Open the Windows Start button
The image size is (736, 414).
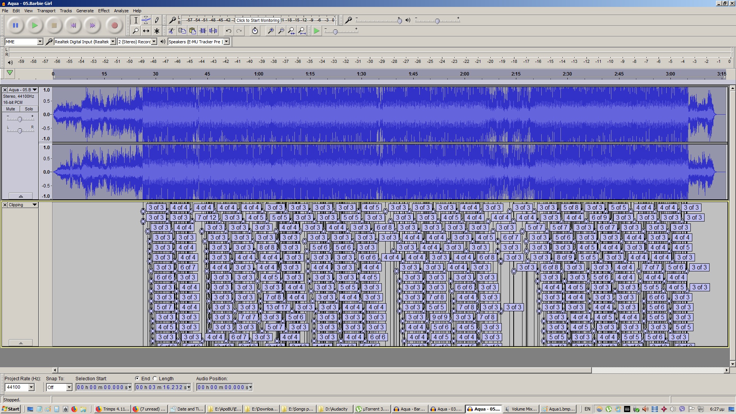point(11,409)
